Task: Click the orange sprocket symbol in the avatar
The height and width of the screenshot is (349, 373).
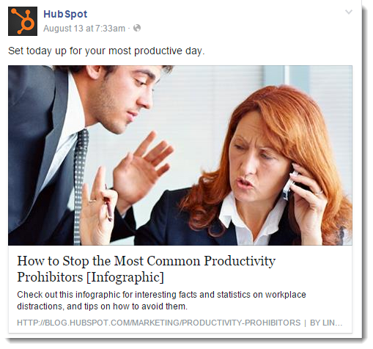Action: click(x=23, y=21)
